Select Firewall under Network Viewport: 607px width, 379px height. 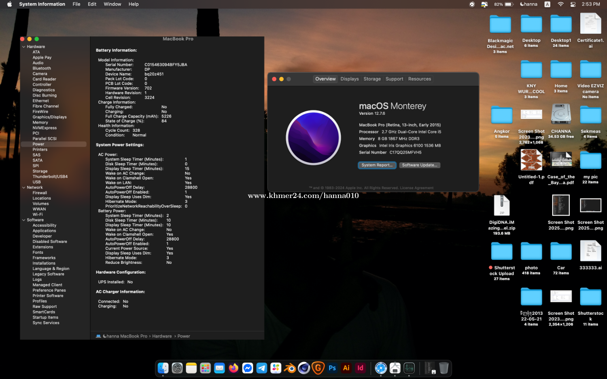coord(40,193)
